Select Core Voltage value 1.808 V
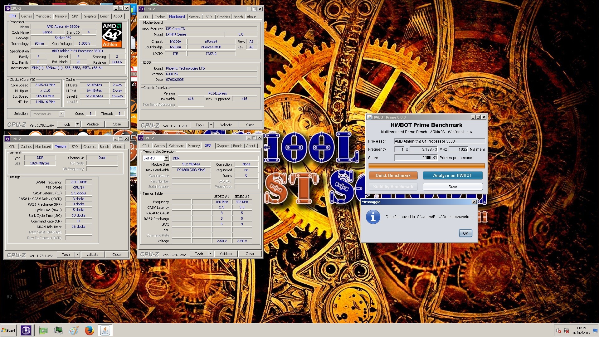Screen dimensions: 599x337 (85, 43)
